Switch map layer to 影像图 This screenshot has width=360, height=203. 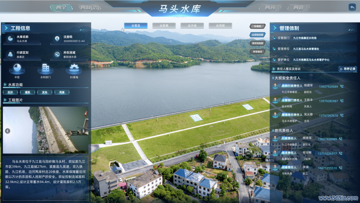tap(258, 26)
